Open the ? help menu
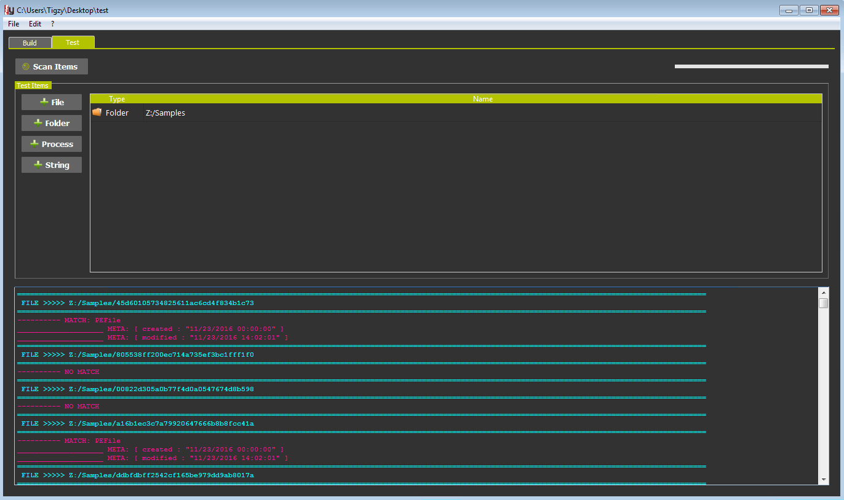 53,24
